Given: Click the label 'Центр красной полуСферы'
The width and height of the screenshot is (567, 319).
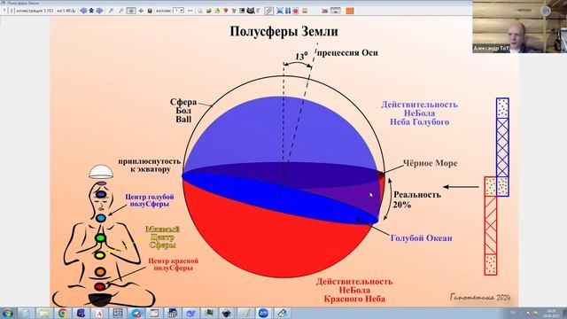Looking at the screenshot, I should pyautogui.click(x=174, y=264).
